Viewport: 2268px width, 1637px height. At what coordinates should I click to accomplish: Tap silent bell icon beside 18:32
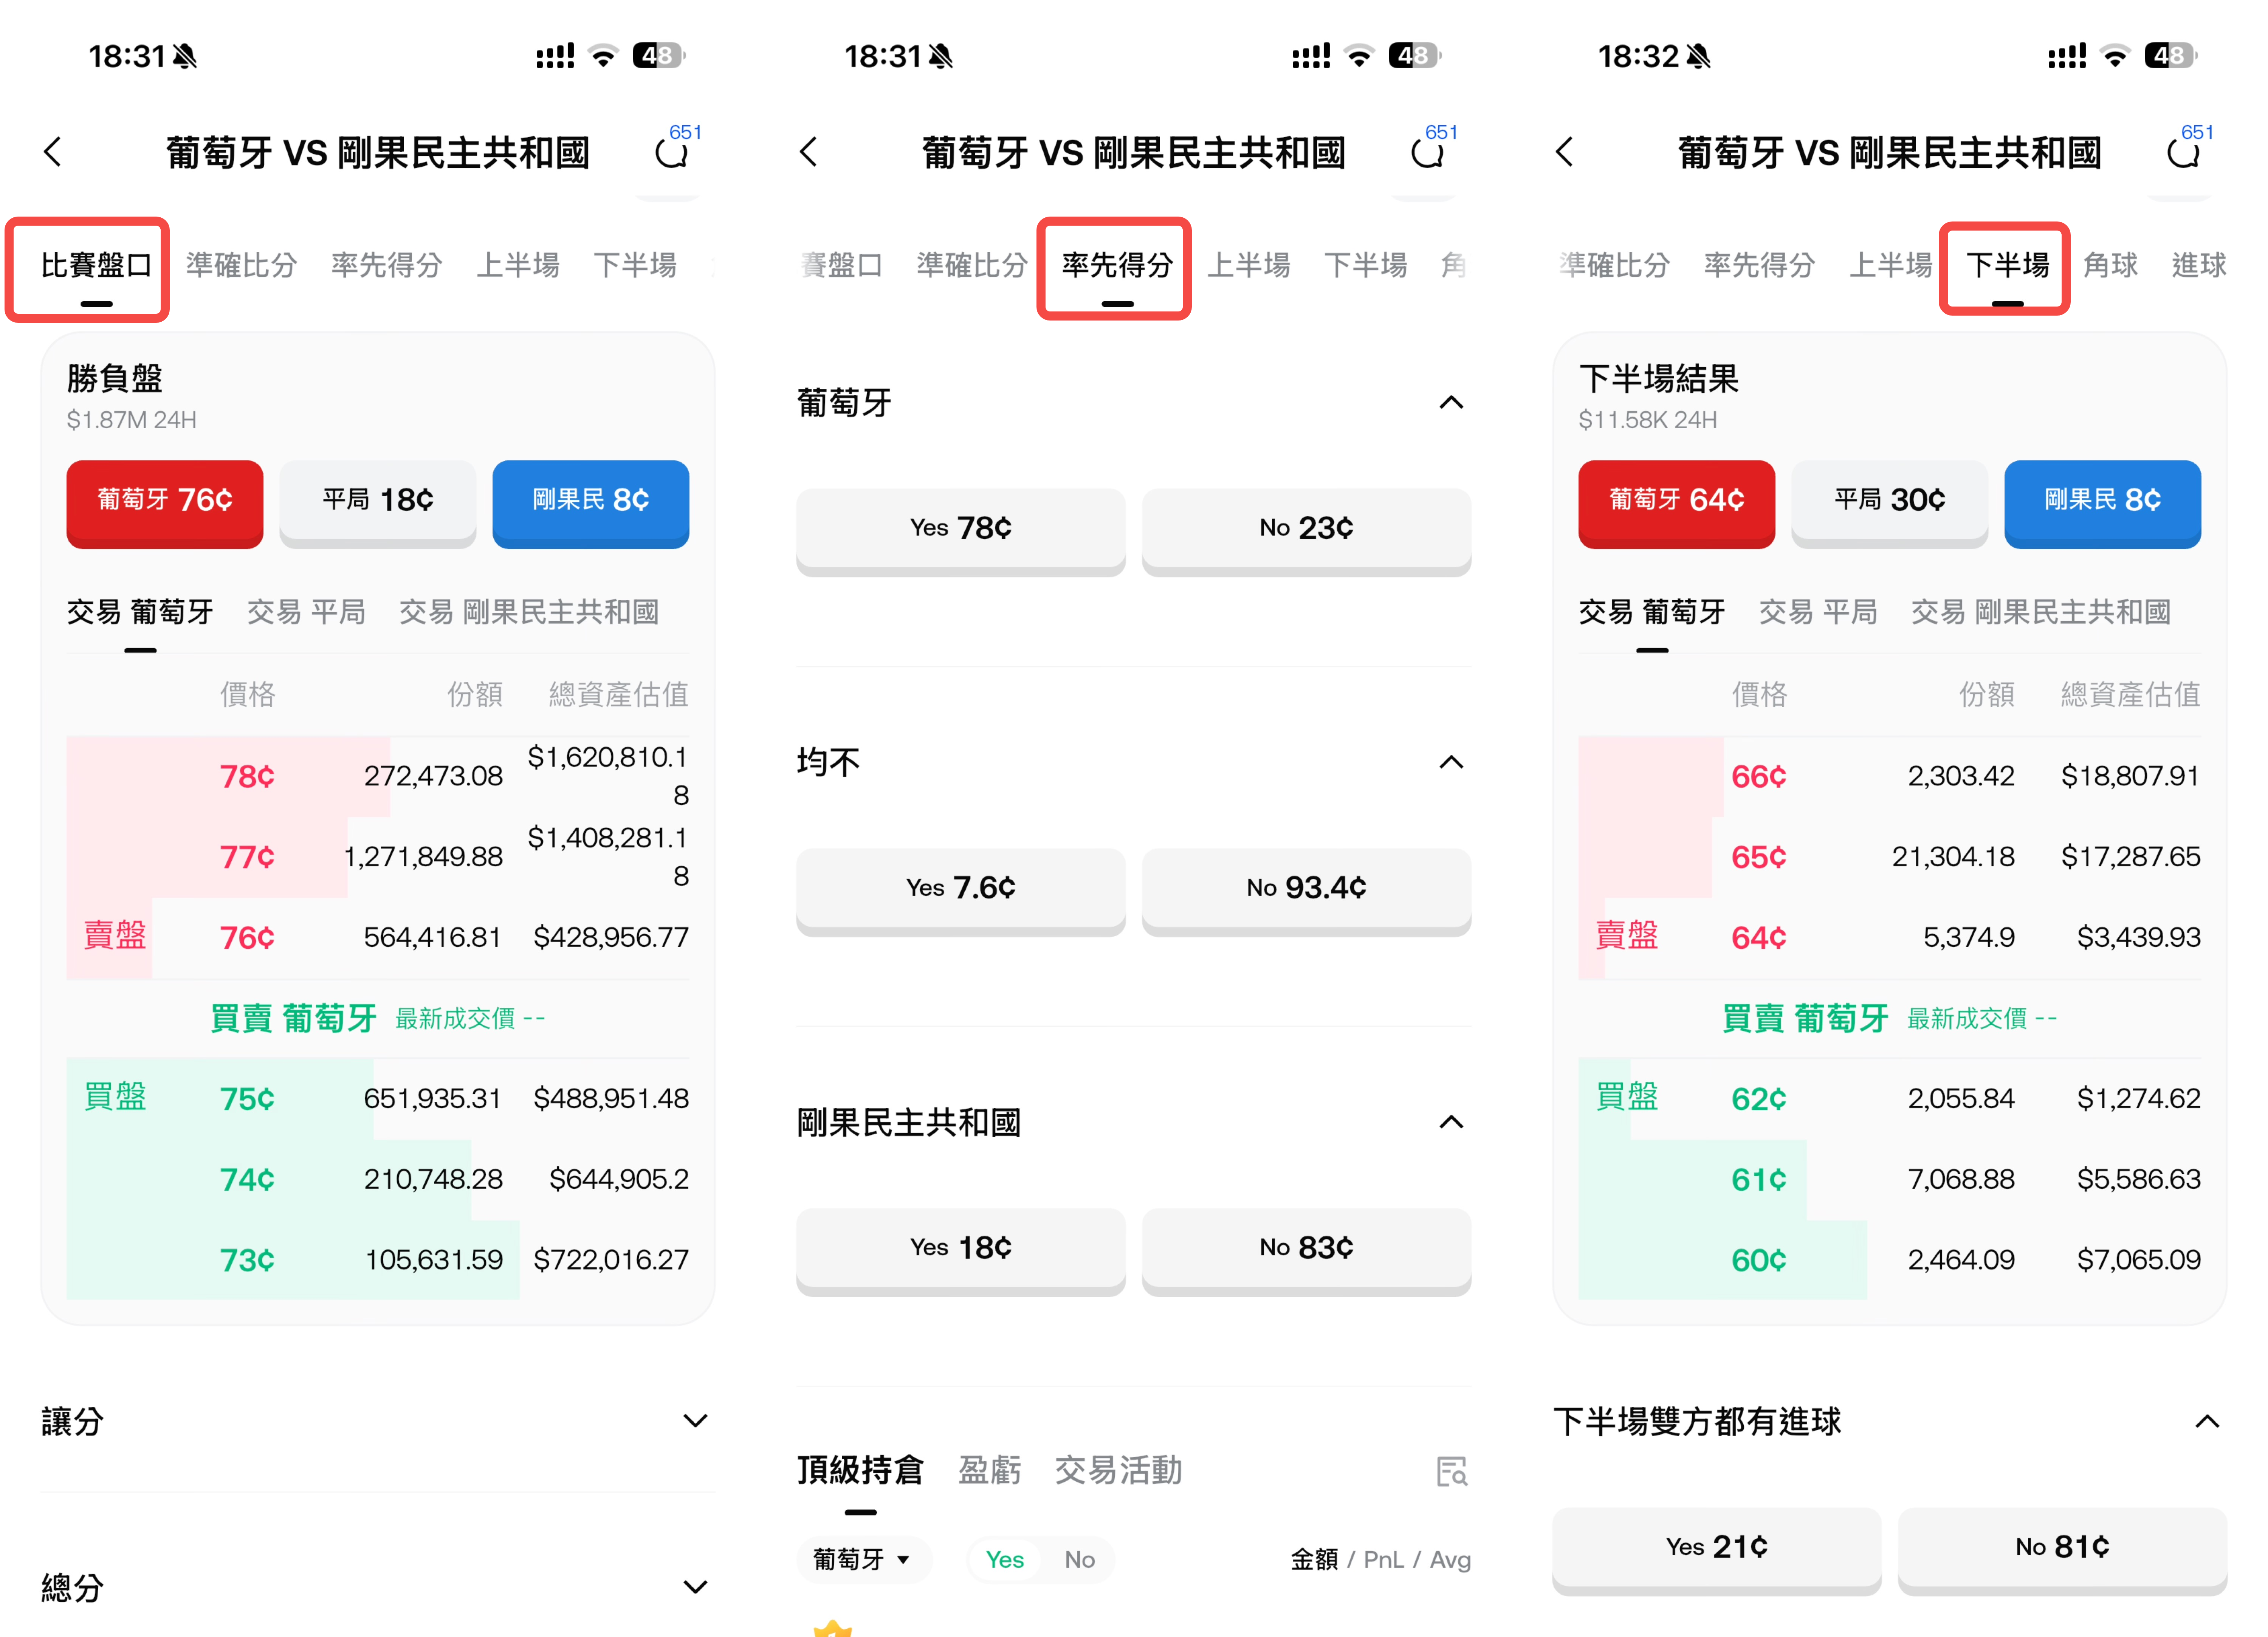point(1698,56)
